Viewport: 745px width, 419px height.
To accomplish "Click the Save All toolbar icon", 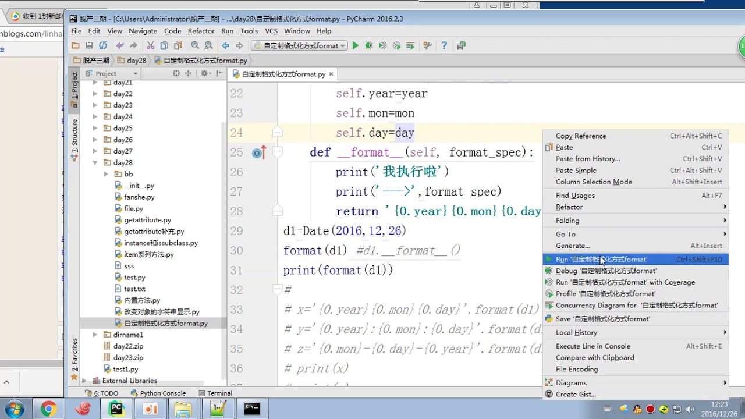I will [89, 45].
